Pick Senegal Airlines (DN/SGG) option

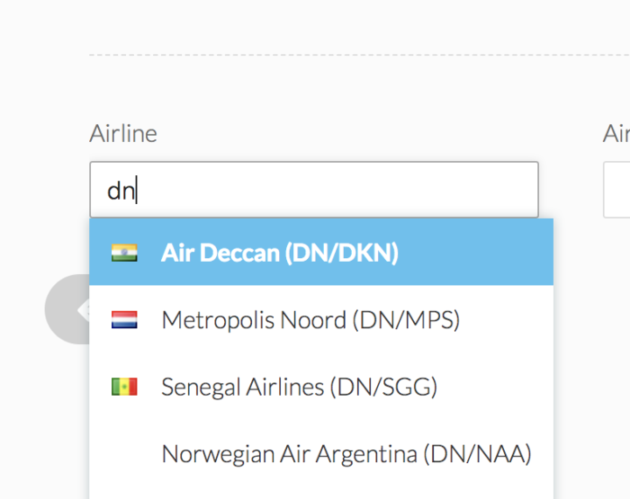(x=299, y=387)
